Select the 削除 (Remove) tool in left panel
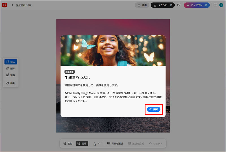Image resolution: width=226 pixels, height=152 pixels. 11,68
